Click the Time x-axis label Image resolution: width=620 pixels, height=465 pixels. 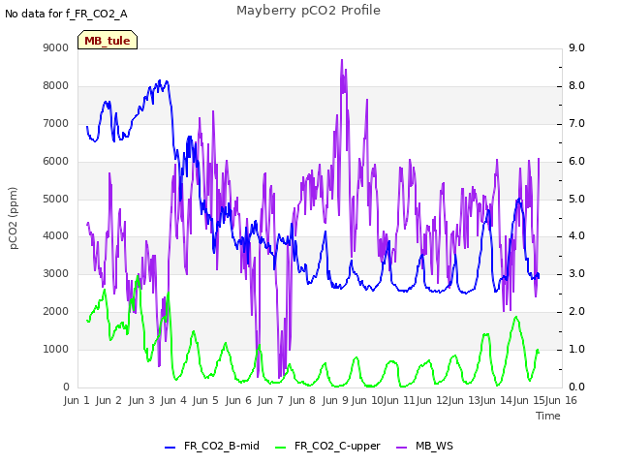548,416
